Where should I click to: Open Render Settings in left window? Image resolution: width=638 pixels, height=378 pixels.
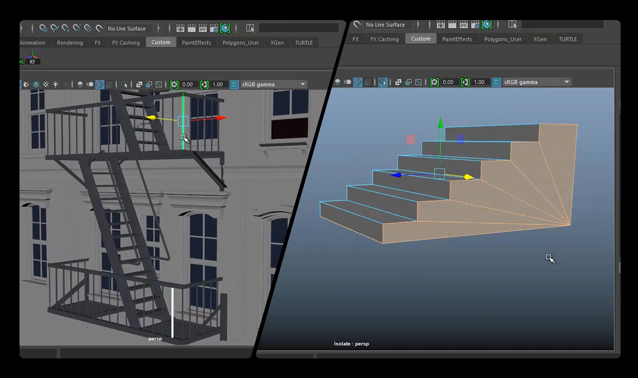tap(214, 29)
